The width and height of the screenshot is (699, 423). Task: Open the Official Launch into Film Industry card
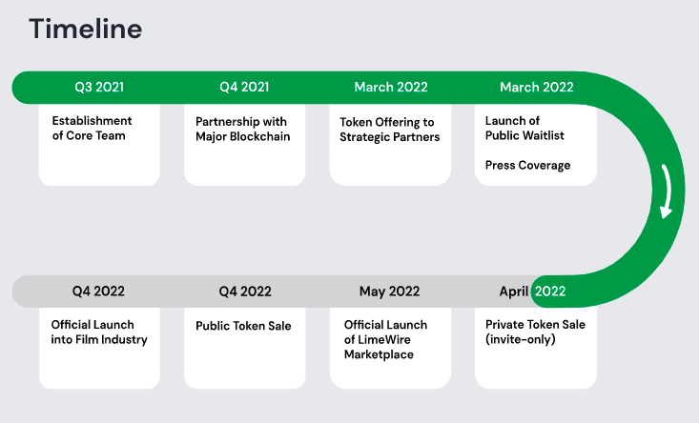(x=99, y=348)
